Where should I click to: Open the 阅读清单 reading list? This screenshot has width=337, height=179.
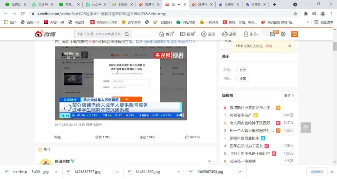coord(324,22)
